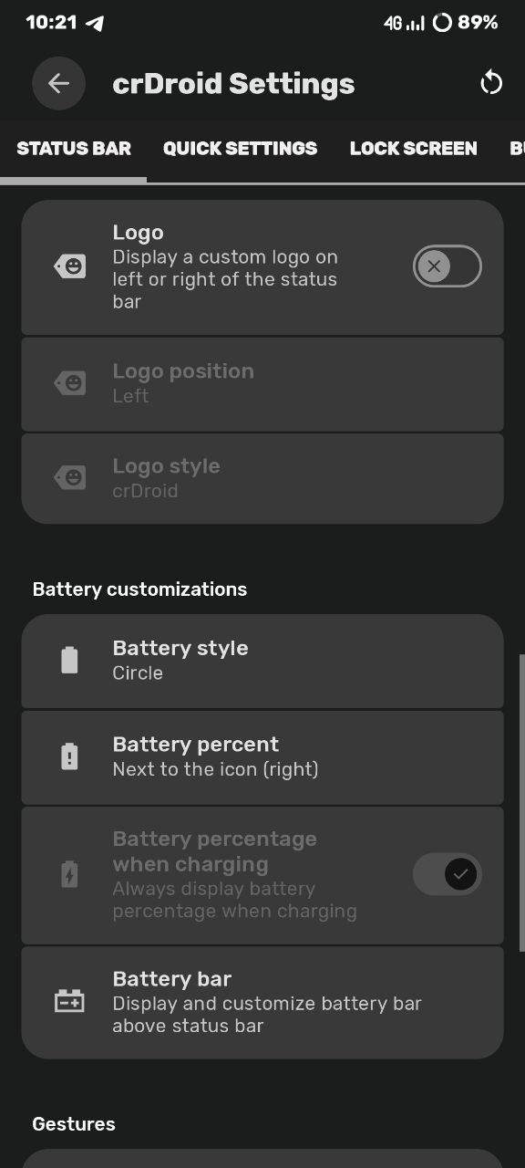Image resolution: width=525 pixels, height=1168 pixels.
Task: Toggle Battery percentage when charging switch
Action: click(x=448, y=875)
